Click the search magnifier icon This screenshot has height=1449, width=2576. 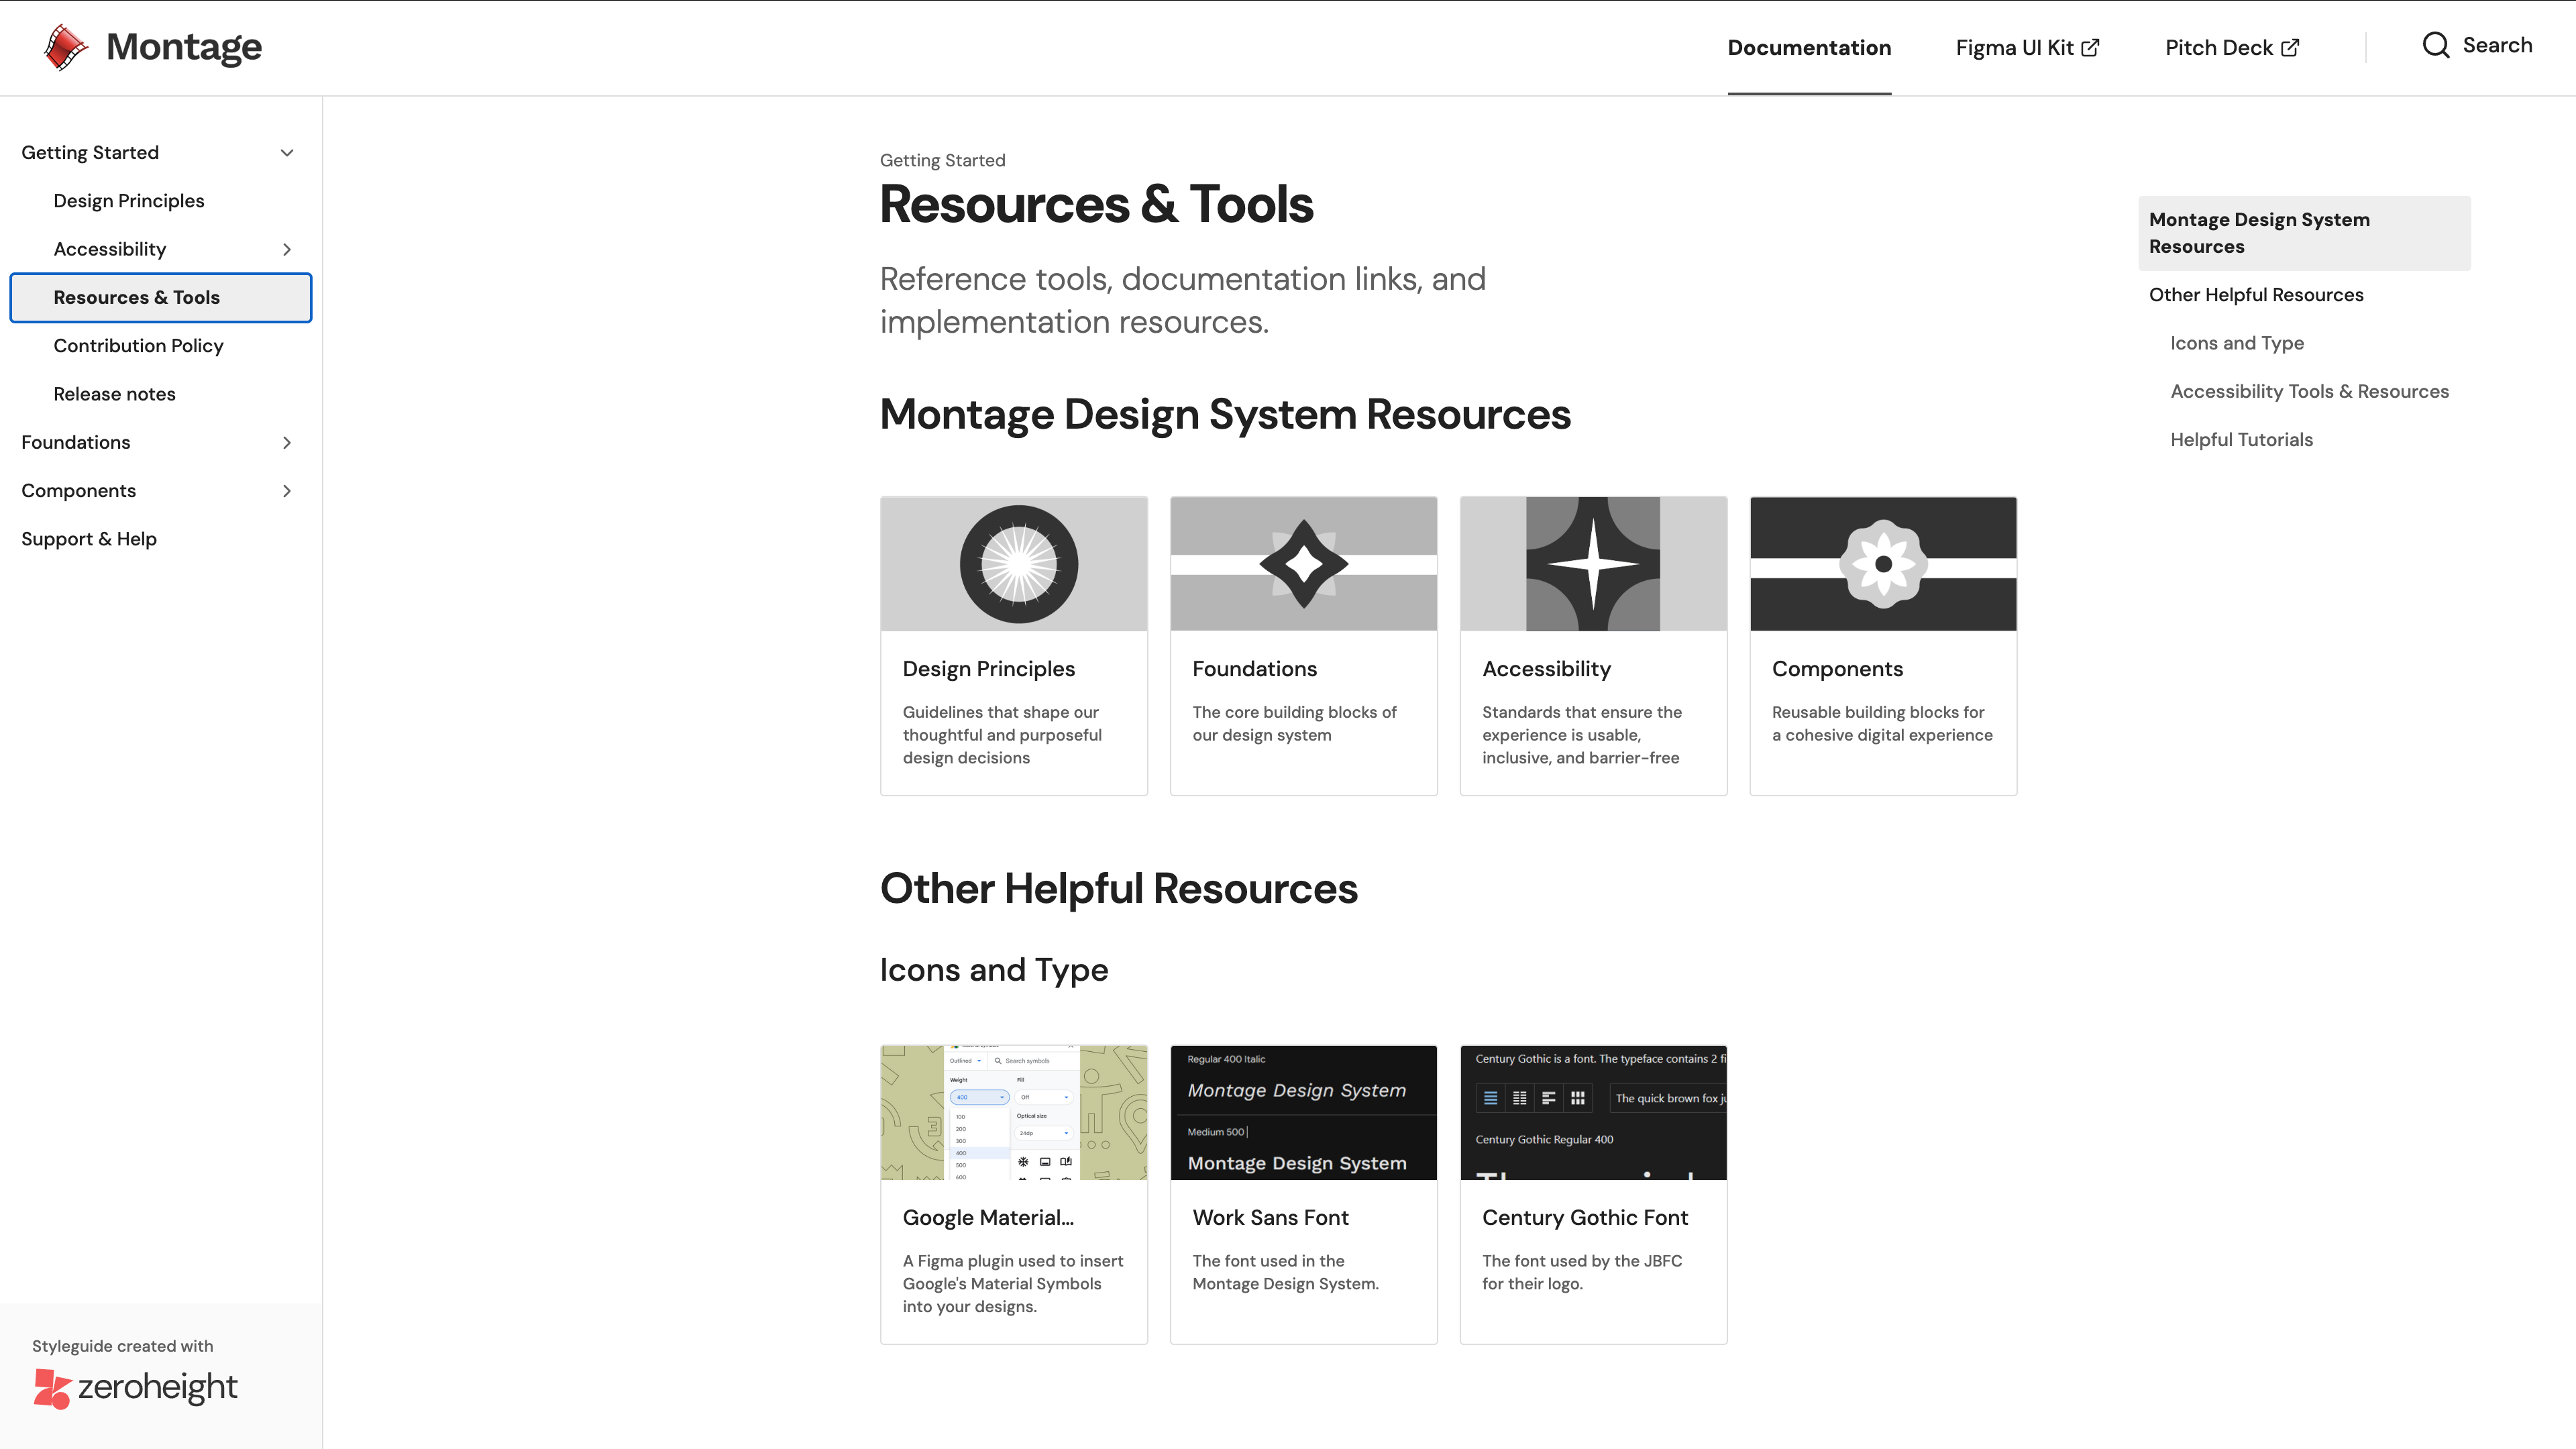(2435, 46)
